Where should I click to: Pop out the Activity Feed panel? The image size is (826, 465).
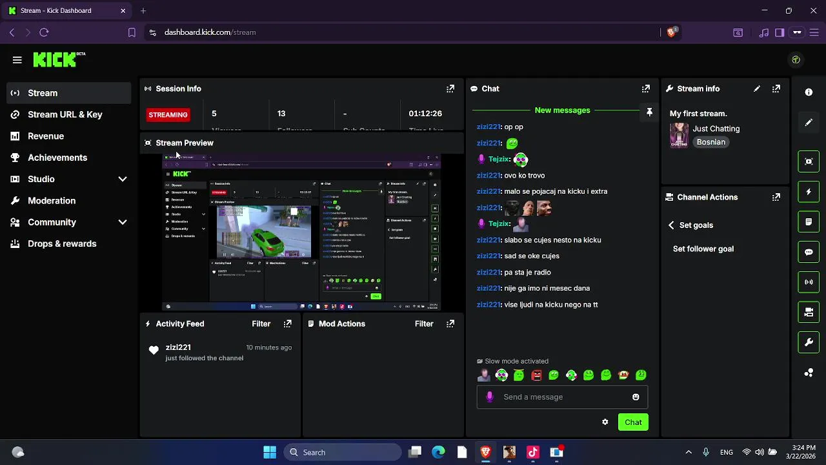click(288, 324)
